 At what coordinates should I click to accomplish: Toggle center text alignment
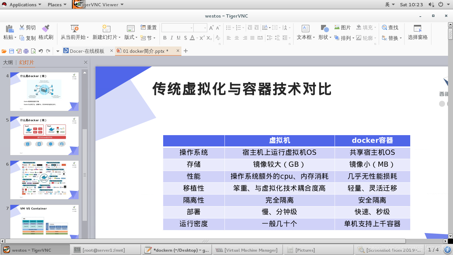237,38
